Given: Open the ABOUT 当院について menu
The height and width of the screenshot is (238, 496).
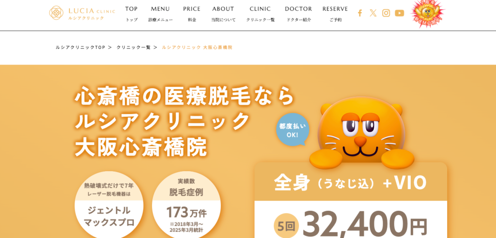Looking at the screenshot, I should coord(223,14).
